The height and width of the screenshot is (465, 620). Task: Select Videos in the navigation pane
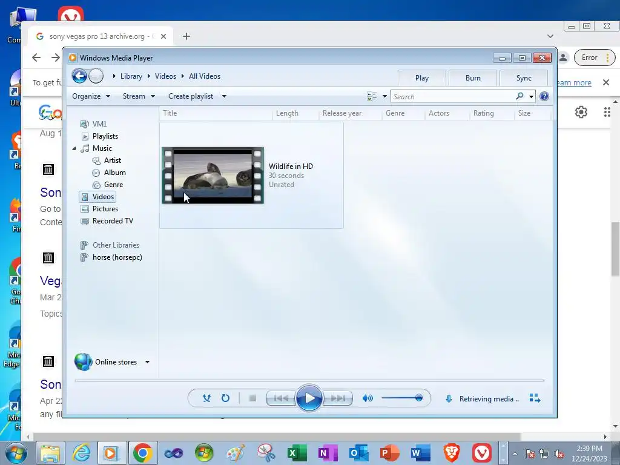[x=97, y=197]
